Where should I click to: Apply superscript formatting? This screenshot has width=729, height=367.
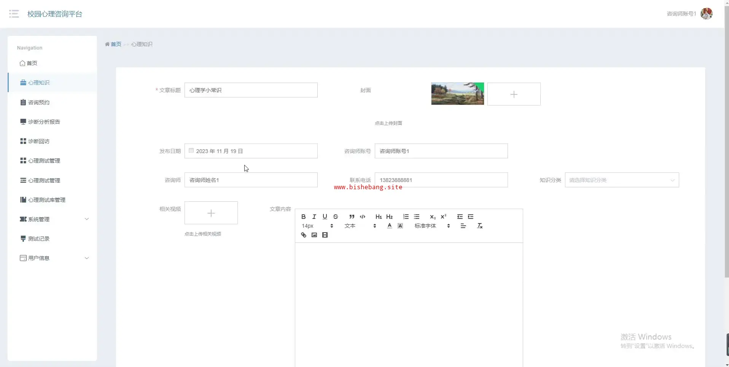coord(443,217)
